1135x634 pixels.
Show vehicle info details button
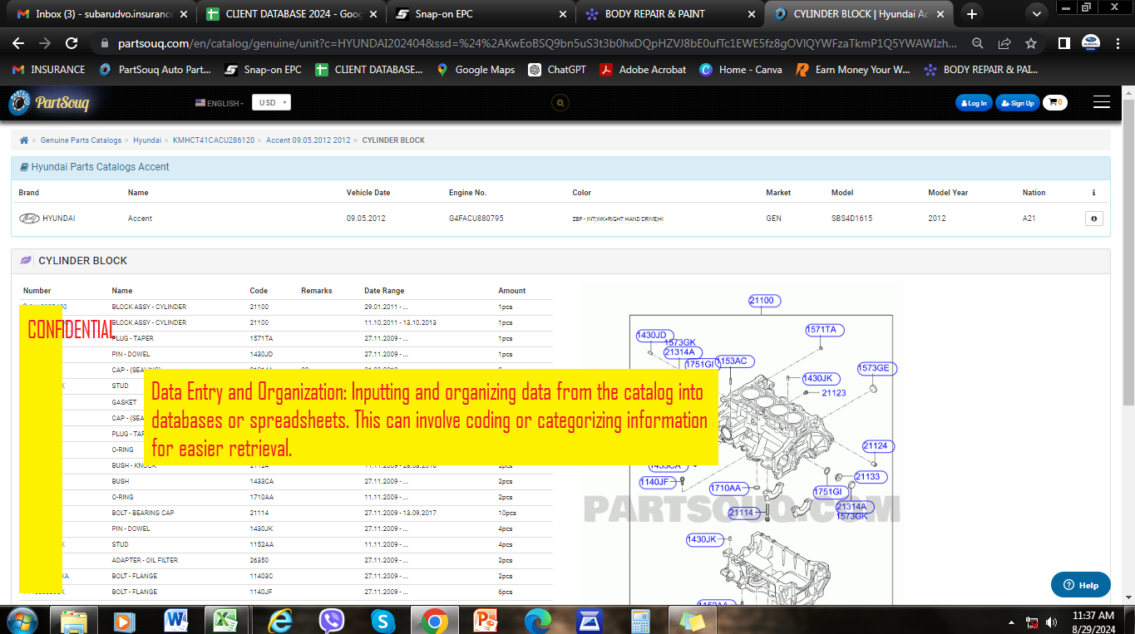pyautogui.click(x=1093, y=219)
